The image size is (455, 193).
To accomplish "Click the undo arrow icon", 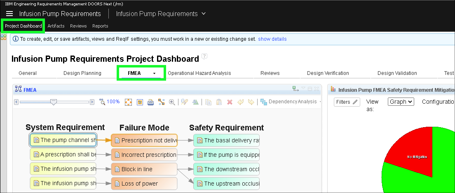I will (241, 102).
